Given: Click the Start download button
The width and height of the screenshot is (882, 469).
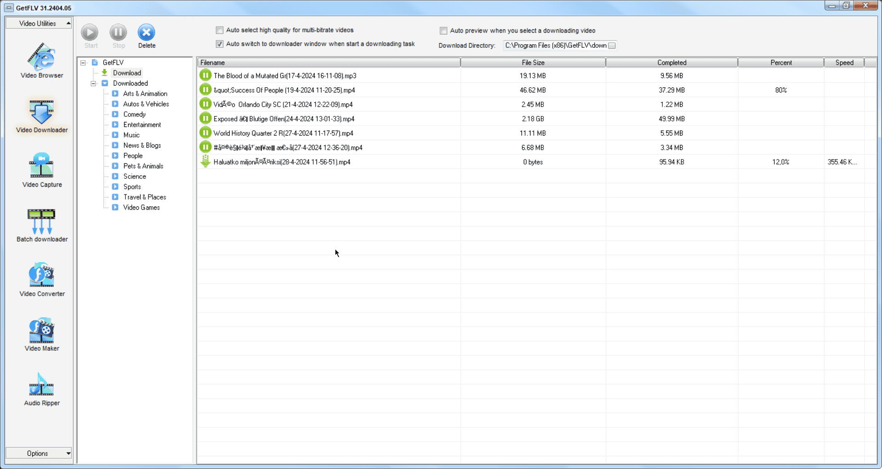Looking at the screenshot, I should click(90, 36).
